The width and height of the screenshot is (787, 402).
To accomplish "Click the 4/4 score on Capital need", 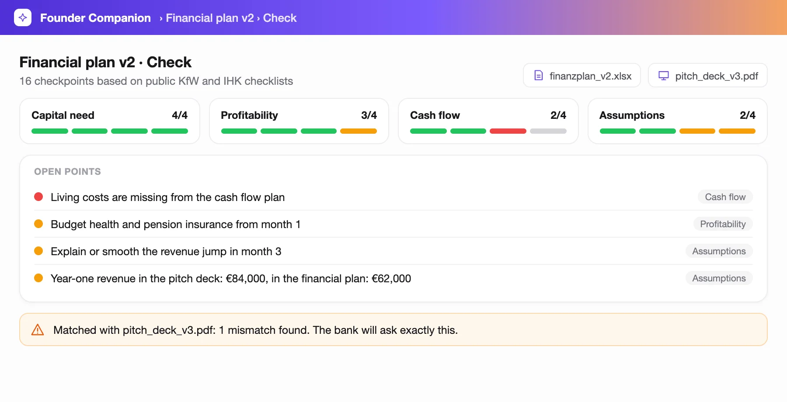I will [180, 115].
